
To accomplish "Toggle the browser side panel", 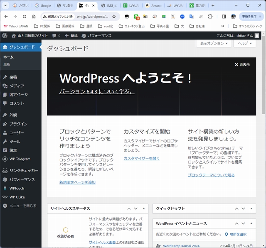I will click(224, 17).
